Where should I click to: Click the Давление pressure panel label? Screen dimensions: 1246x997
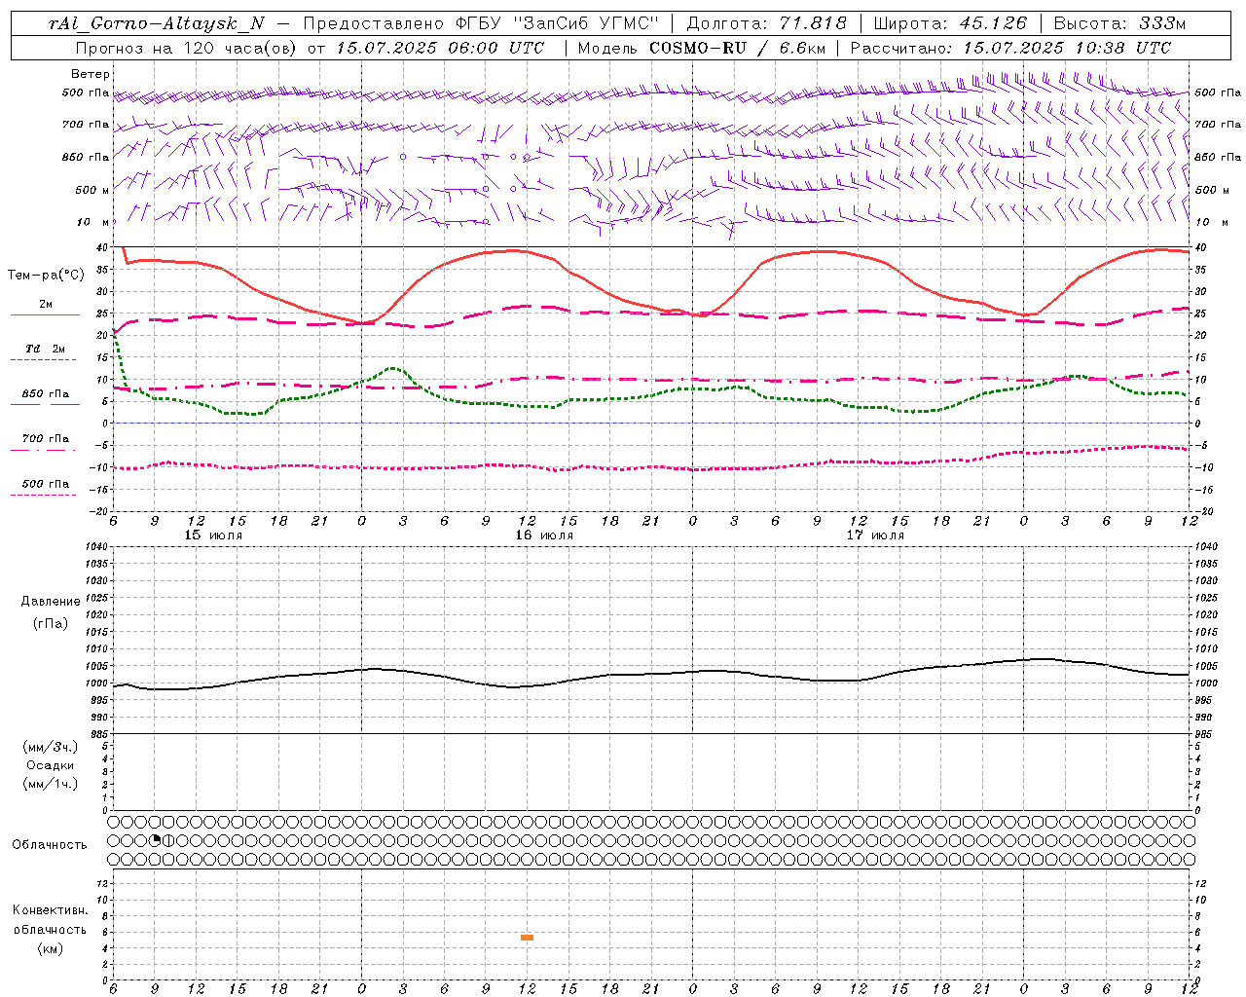point(51,602)
